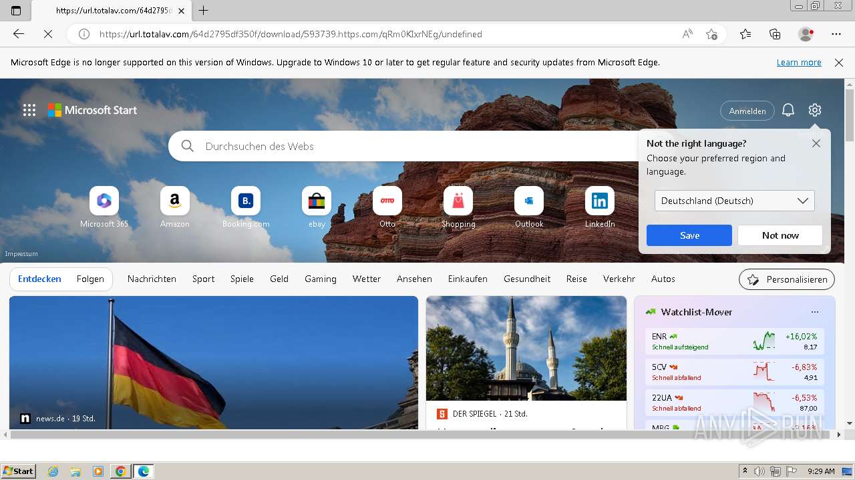The width and height of the screenshot is (855, 480).
Task: Open tab actions menu icon
Action: (x=16, y=11)
